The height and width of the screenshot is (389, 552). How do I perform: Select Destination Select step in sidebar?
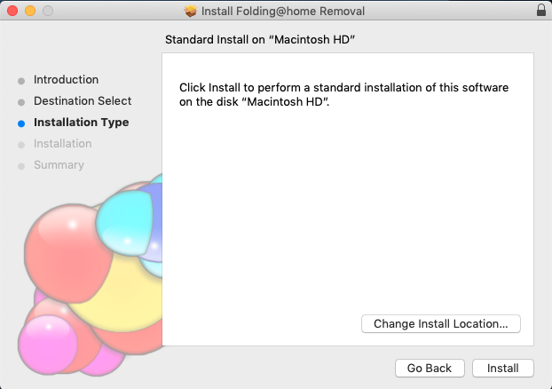click(x=83, y=100)
